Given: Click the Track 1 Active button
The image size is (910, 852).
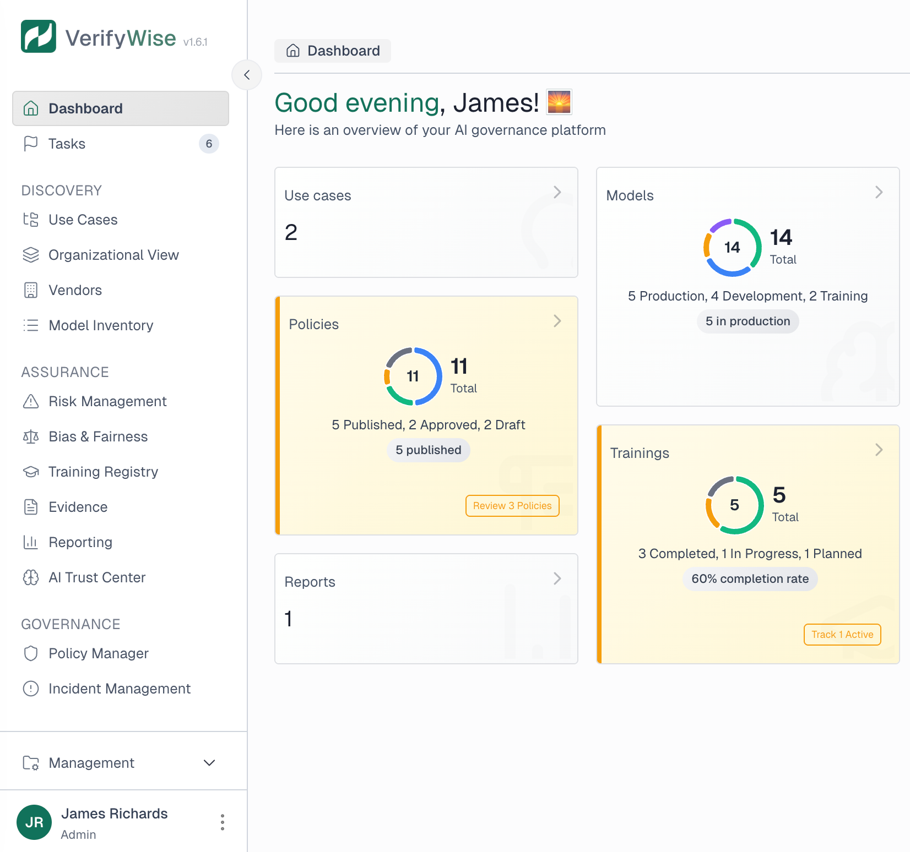Looking at the screenshot, I should click(x=842, y=634).
